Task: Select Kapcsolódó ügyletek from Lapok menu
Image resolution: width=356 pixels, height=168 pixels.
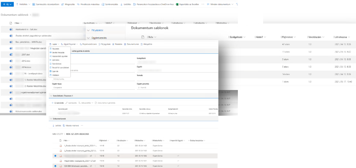Action: [x=60, y=56]
